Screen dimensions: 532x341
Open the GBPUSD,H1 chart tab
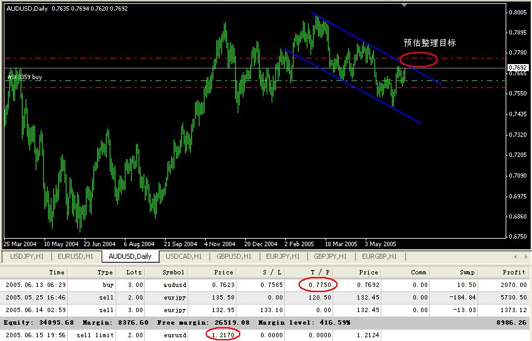coord(234,256)
